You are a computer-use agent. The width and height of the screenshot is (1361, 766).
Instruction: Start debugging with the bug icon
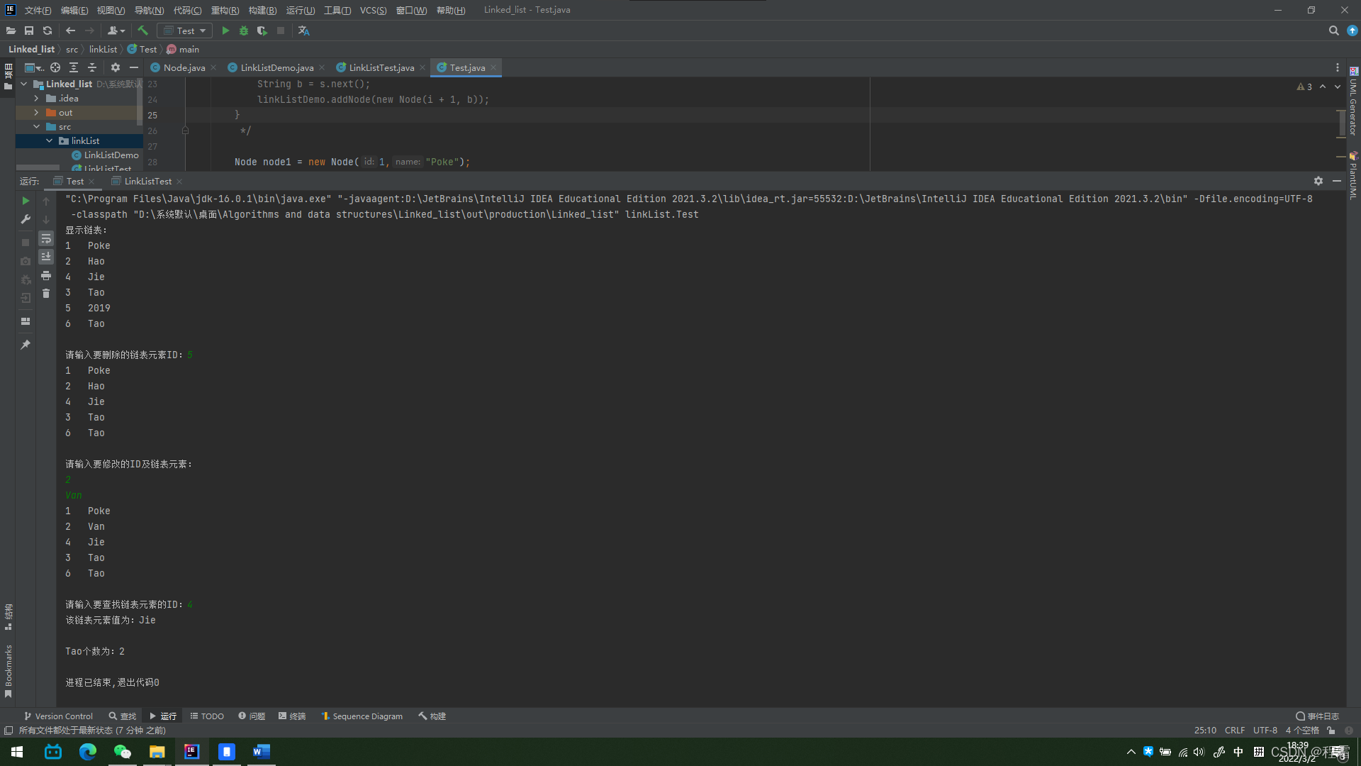[244, 30]
